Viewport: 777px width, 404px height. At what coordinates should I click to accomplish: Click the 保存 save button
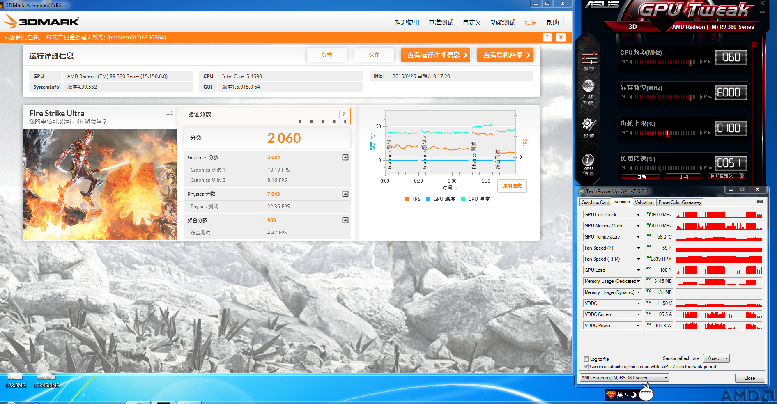tap(374, 55)
